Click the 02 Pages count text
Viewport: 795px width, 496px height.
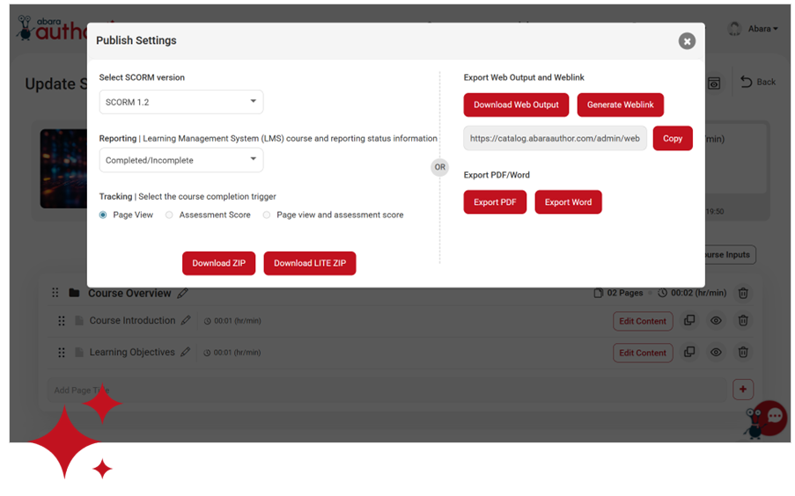click(624, 293)
